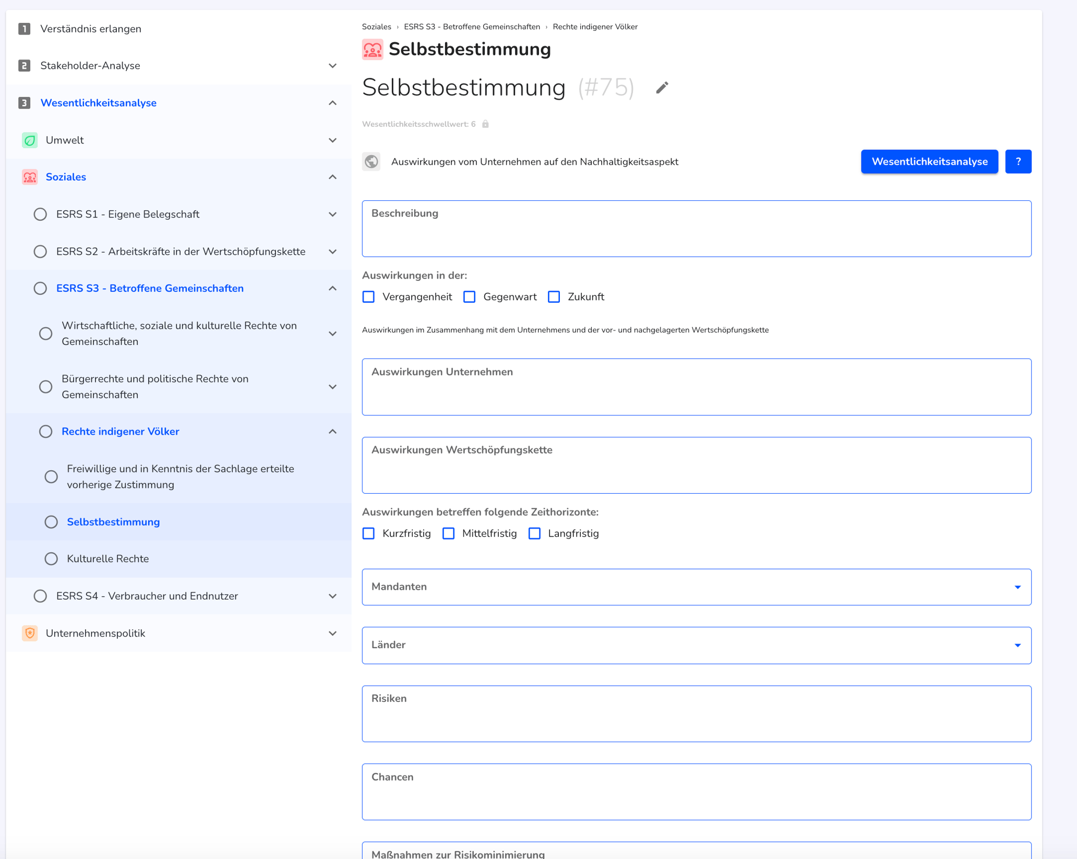This screenshot has height=859, width=1077.
Task: Click the pink people icon in page header
Action: 373,50
